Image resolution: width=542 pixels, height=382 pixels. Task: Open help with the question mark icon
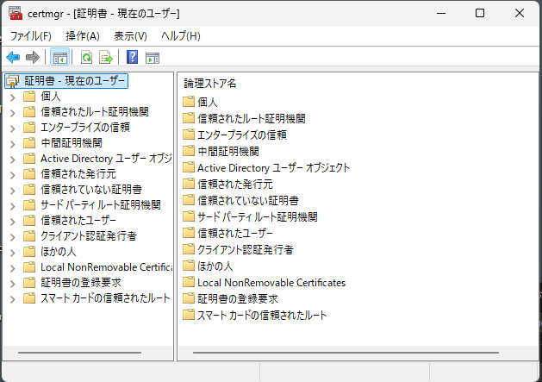(x=132, y=57)
